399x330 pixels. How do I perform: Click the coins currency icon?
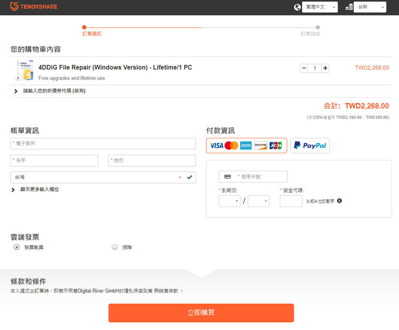349,7
